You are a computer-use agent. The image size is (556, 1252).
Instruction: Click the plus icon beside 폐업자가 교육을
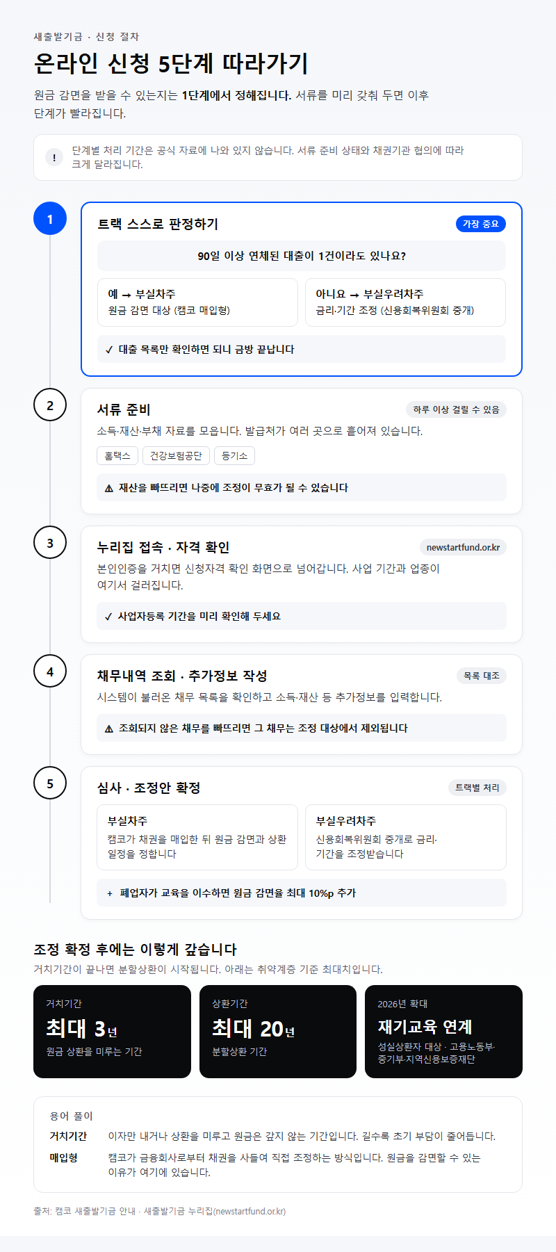(110, 893)
